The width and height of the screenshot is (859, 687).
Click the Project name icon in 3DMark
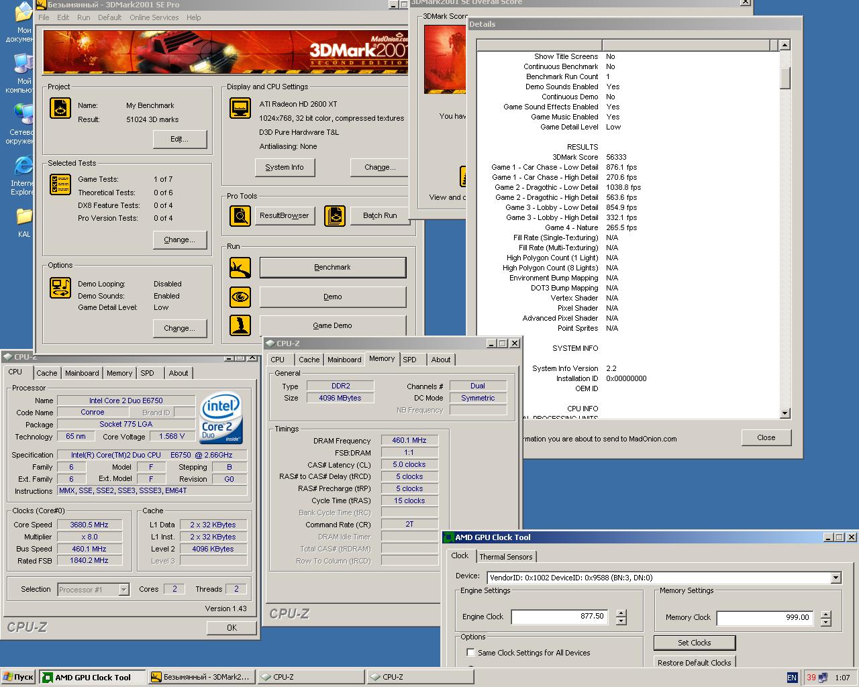pyautogui.click(x=60, y=108)
